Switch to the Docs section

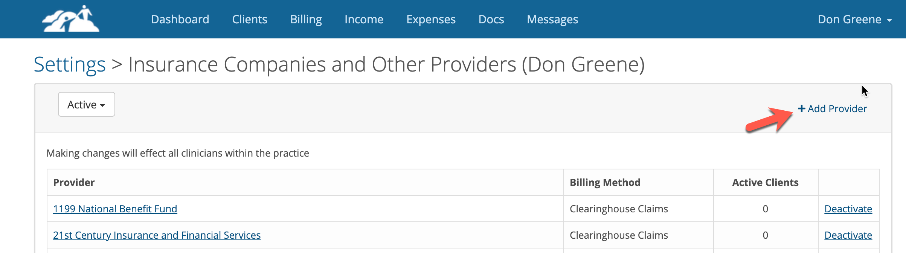click(491, 19)
